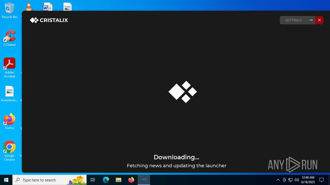Image resolution: width=330 pixels, height=185 pixels.
Task: Minimize the Cristalix launcher window
Action: click(x=311, y=20)
